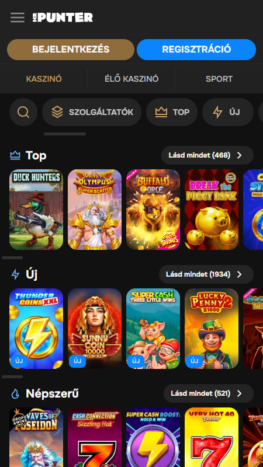The image size is (263, 467).
Task: Click the category filter scroll indicator bar
Action: pyautogui.click(x=65, y=134)
